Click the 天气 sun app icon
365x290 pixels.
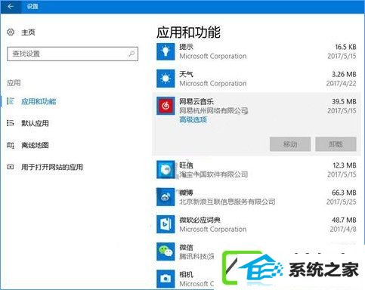(x=165, y=79)
